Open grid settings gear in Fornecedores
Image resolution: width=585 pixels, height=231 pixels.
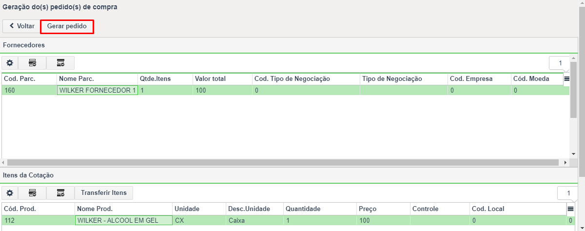(9, 63)
